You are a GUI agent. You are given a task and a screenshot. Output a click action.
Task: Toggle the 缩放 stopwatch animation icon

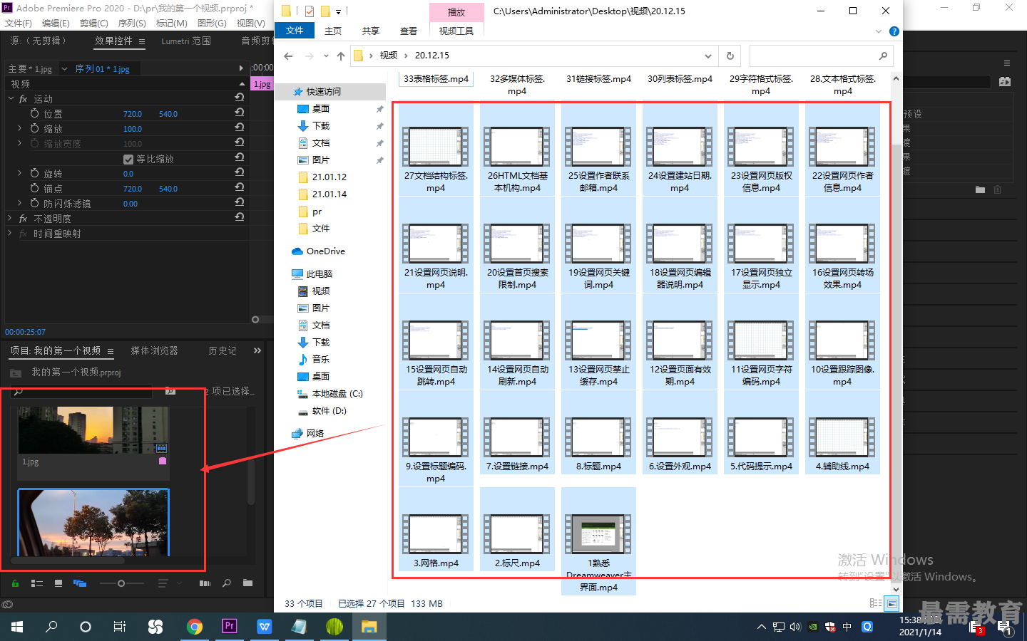(34, 129)
